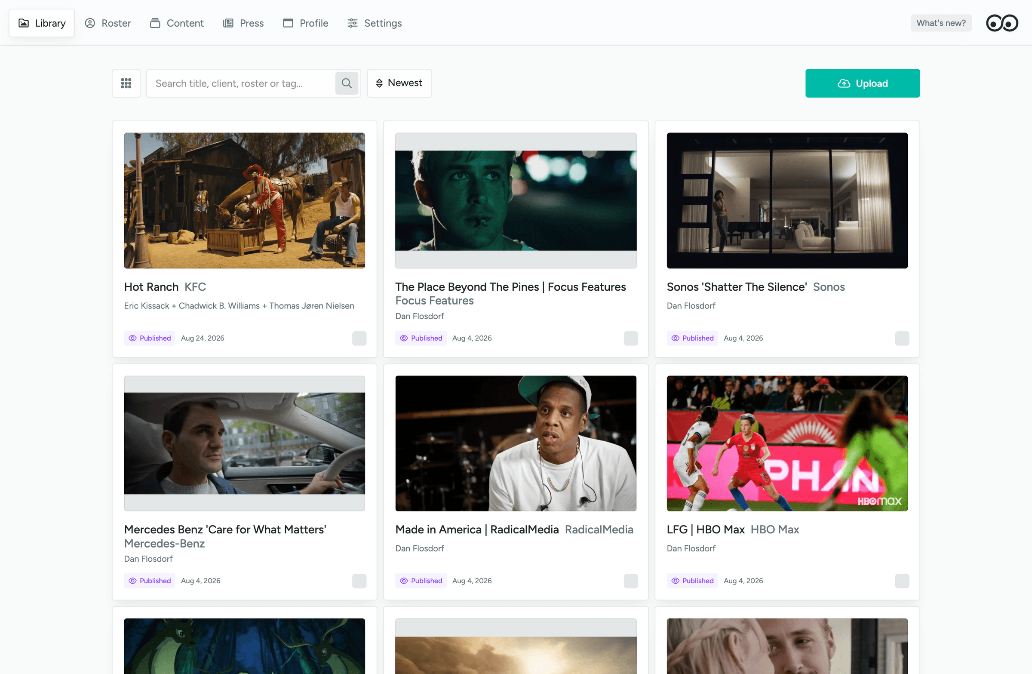Click Mercedes Benz 'Care for What Matters' title
1032x674 pixels.
225,529
